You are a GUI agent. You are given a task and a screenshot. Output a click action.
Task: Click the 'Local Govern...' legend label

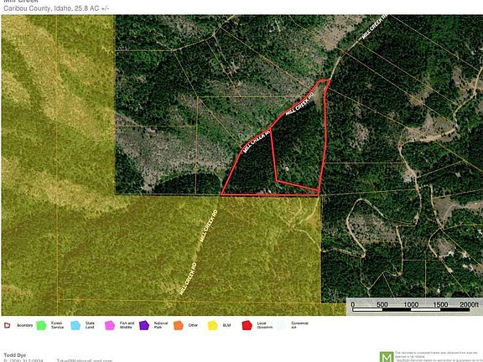pyautogui.click(x=265, y=325)
